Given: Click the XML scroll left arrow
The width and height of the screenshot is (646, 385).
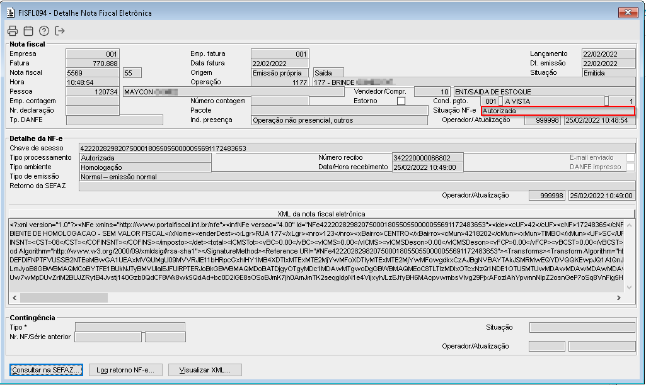Looking at the screenshot, I should pyautogui.click(x=14, y=298).
